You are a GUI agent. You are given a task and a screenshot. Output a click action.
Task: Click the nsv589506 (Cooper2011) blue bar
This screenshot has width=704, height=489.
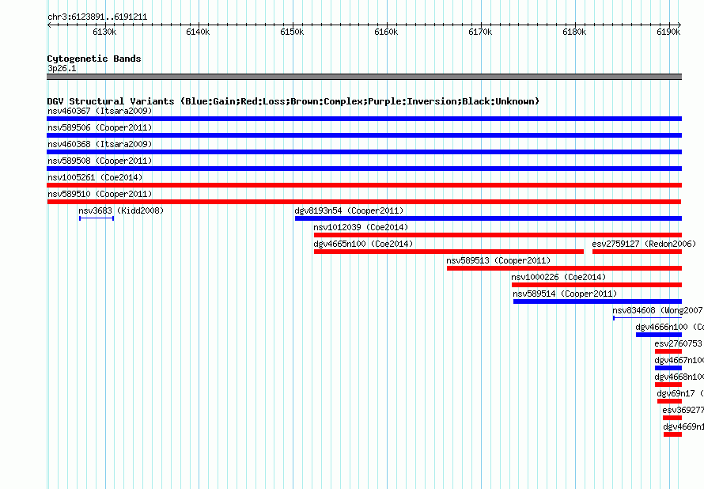tap(364, 135)
